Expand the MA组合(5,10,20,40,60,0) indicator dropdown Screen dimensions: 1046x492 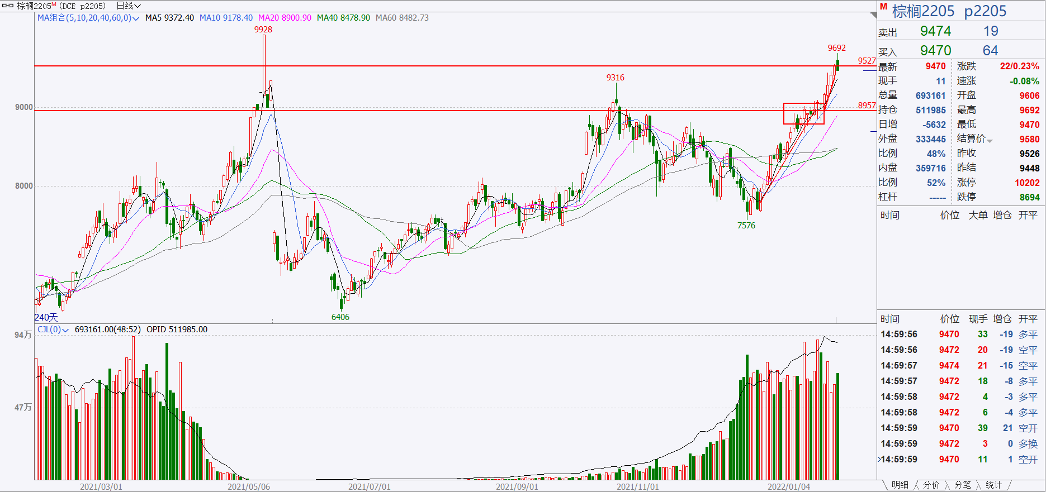(88, 18)
